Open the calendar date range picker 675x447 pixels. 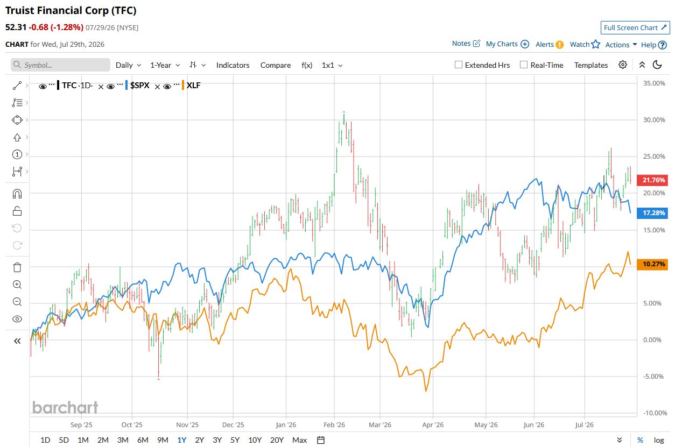(x=321, y=440)
